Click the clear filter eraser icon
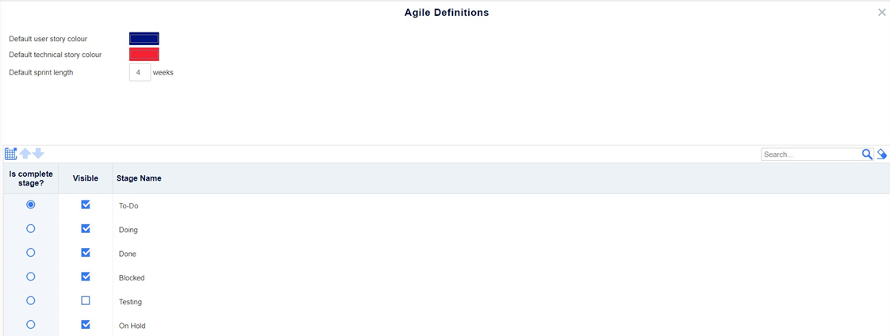This screenshot has width=890, height=336. [881, 154]
